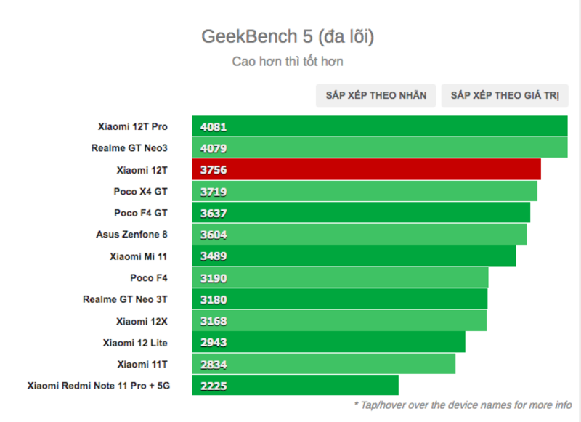Select the Asus Zenfone 8 device name
The image size is (581, 422).
click(x=131, y=235)
